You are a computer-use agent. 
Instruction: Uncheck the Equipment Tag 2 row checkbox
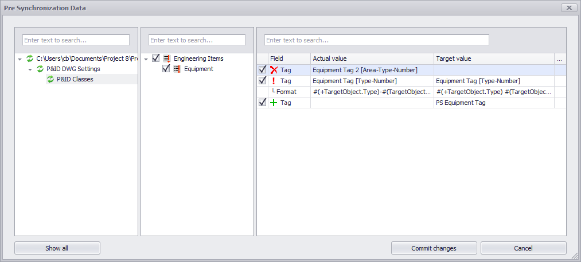tap(263, 70)
